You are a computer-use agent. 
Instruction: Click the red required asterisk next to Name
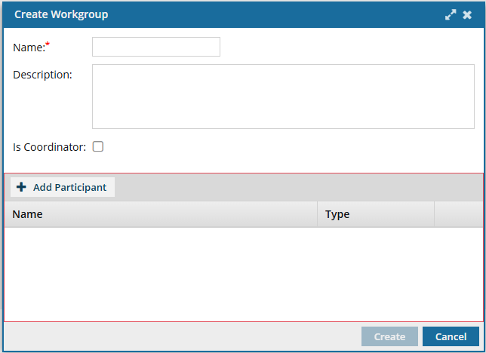point(48,45)
